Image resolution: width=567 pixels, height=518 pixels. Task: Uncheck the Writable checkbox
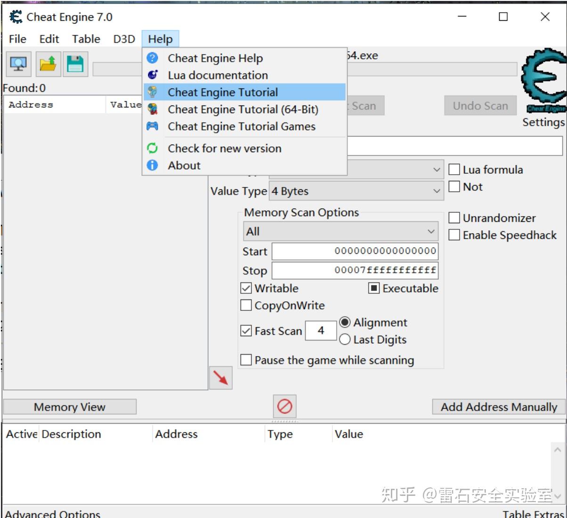[246, 288]
